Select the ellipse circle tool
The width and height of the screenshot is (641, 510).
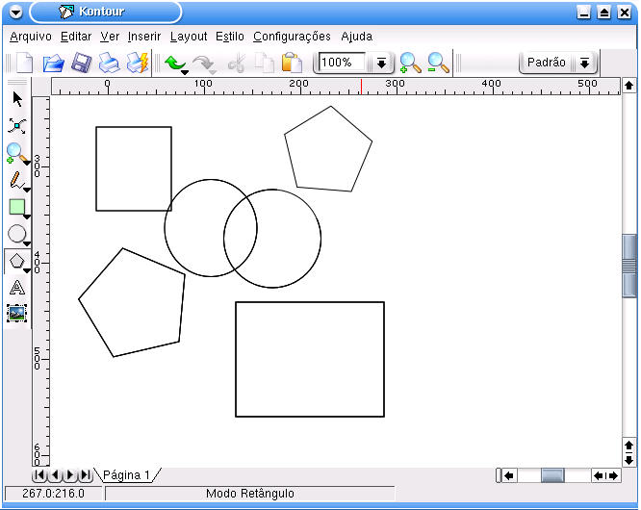[x=16, y=234]
